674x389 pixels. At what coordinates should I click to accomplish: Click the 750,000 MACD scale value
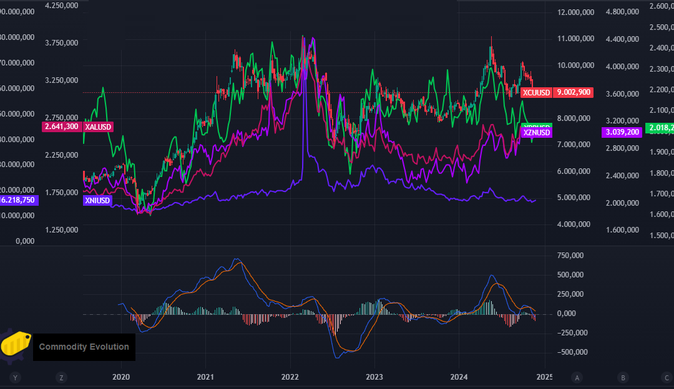coord(570,256)
